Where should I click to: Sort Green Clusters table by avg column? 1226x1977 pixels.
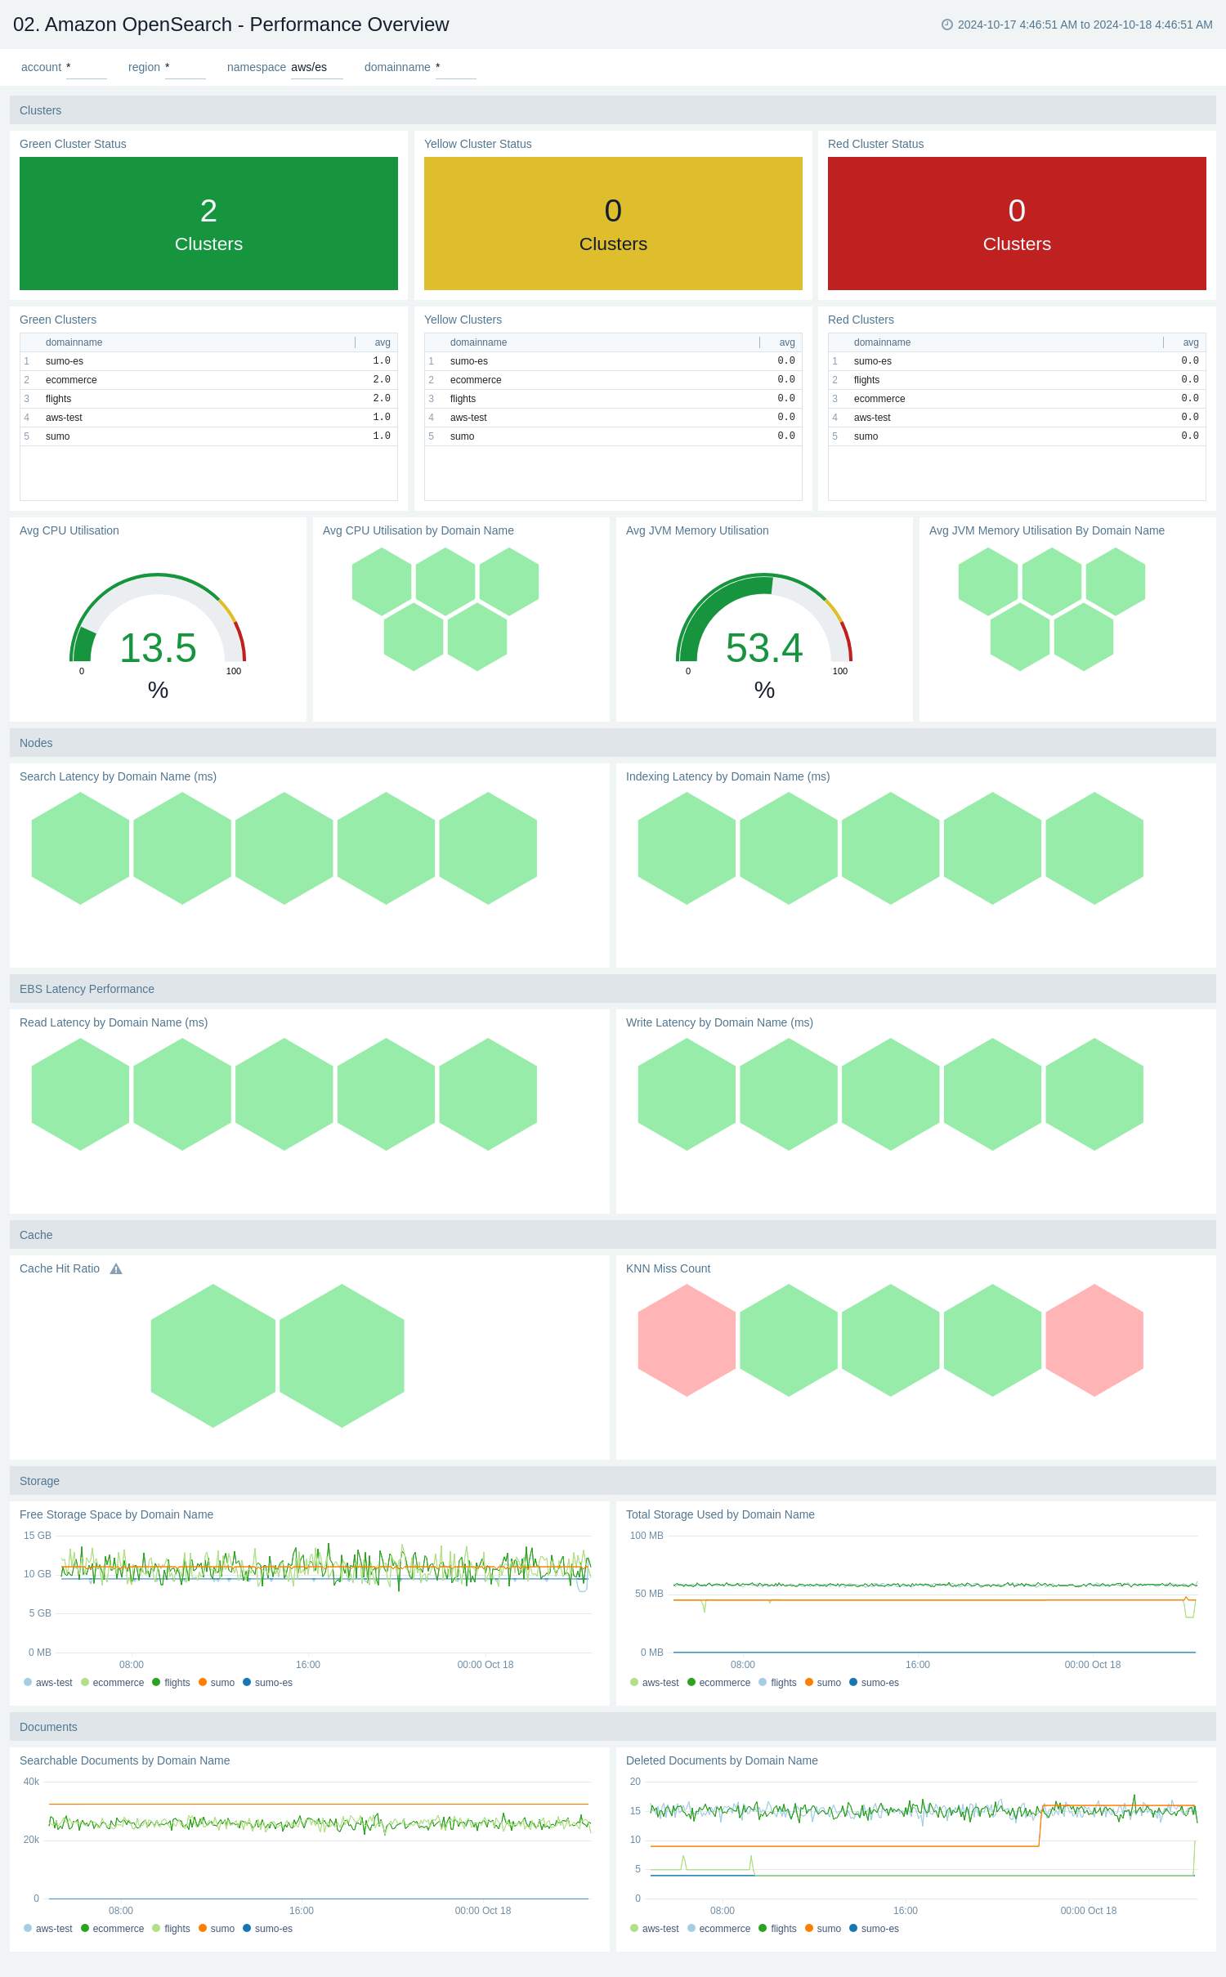(x=382, y=342)
